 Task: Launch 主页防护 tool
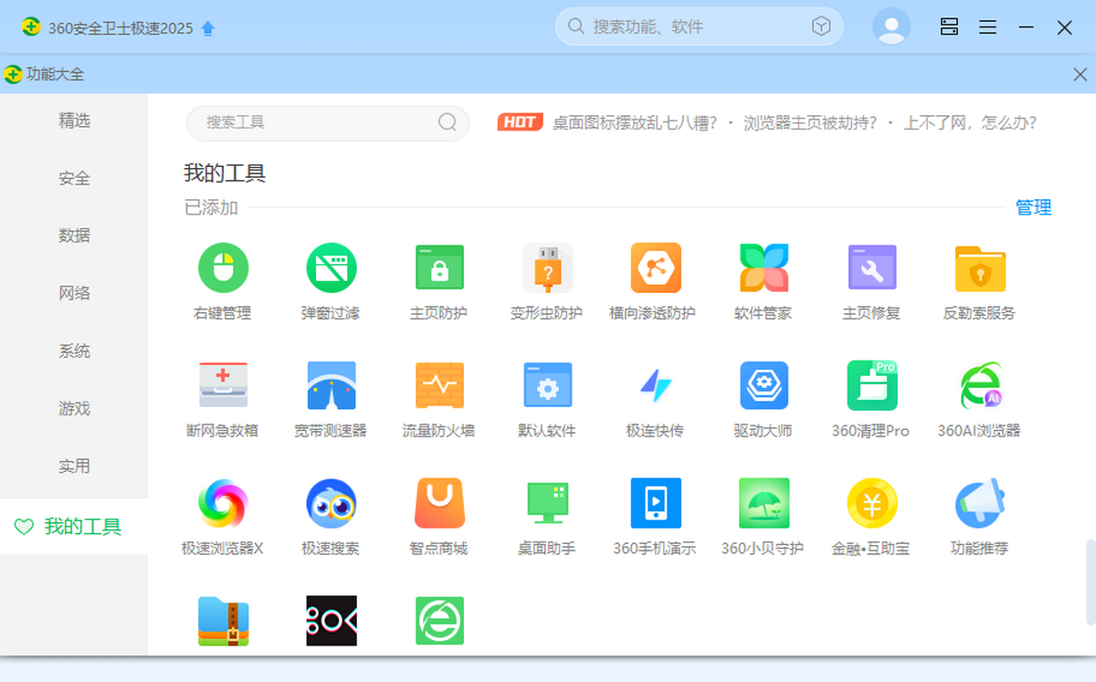[x=438, y=280]
